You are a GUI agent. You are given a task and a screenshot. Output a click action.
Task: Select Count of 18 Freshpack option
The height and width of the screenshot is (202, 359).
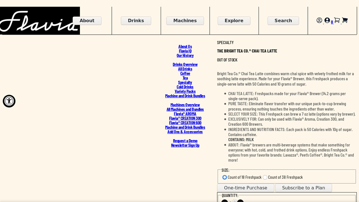click(225, 177)
